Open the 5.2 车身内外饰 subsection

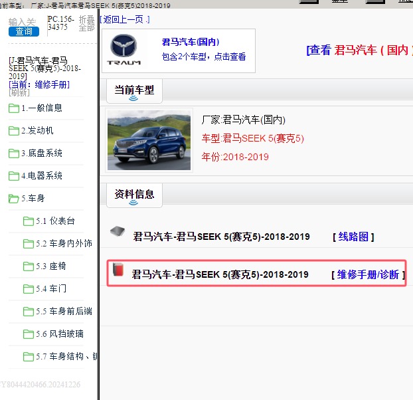tap(64, 243)
